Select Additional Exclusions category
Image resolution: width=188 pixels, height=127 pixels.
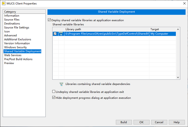coord(18,39)
